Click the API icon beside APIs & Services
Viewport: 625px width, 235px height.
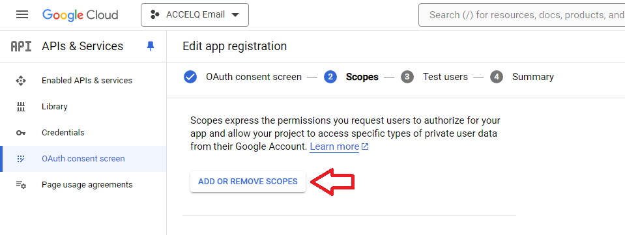[x=21, y=46]
